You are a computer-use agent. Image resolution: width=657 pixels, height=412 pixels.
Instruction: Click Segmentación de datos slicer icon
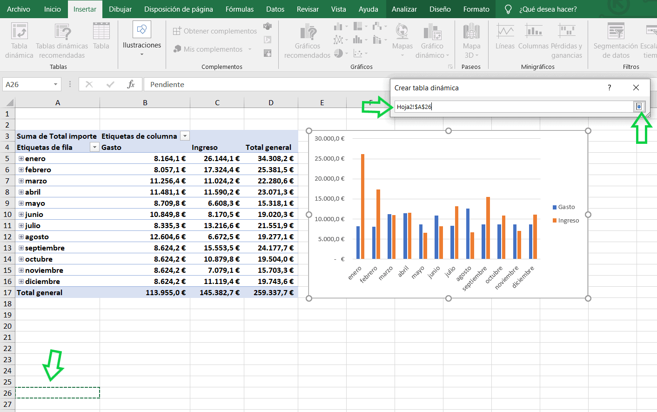616,31
